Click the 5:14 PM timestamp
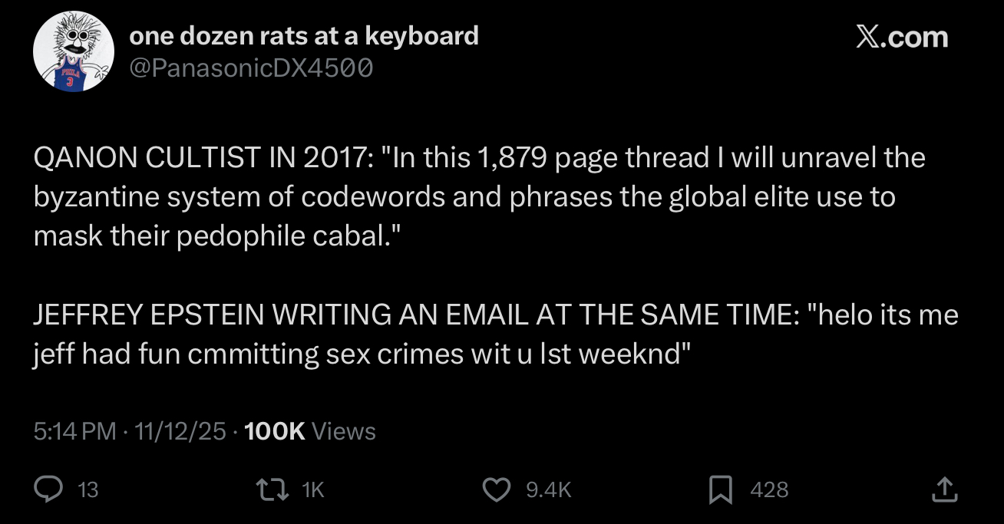Viewport: 1004px width, 524px height. coord(75,431)
